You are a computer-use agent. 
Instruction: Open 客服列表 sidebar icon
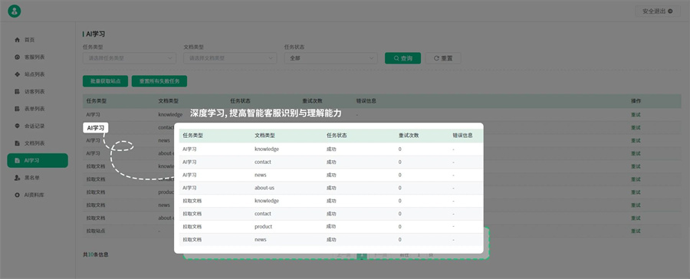point(18,57)
